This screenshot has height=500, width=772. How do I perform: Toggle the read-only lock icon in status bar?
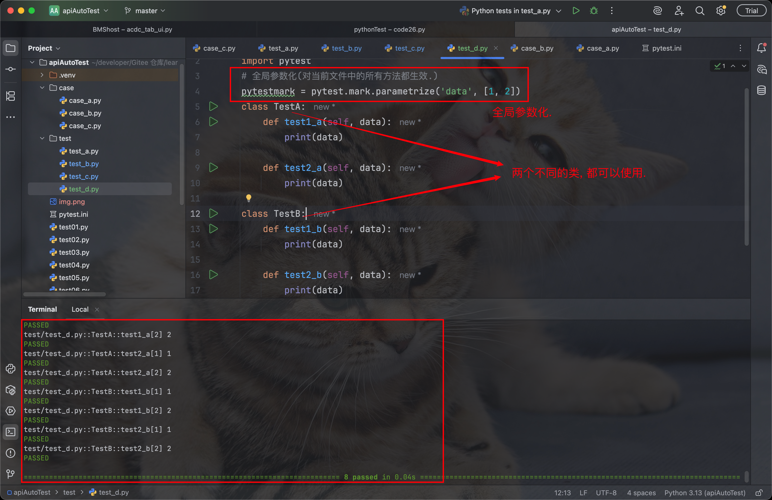pos(758,493)
